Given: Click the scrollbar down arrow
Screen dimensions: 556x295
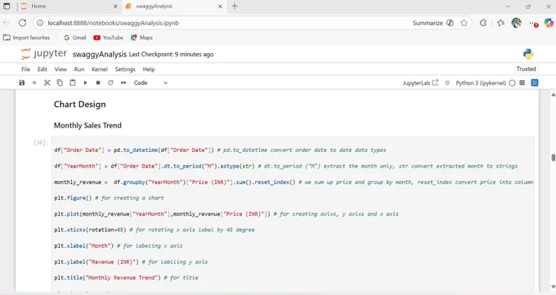Looking at the screenshot, I should tap(553, 287).
